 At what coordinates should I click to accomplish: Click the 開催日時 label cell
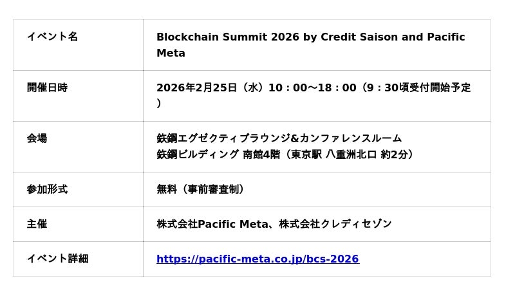[x=47, y=88]
